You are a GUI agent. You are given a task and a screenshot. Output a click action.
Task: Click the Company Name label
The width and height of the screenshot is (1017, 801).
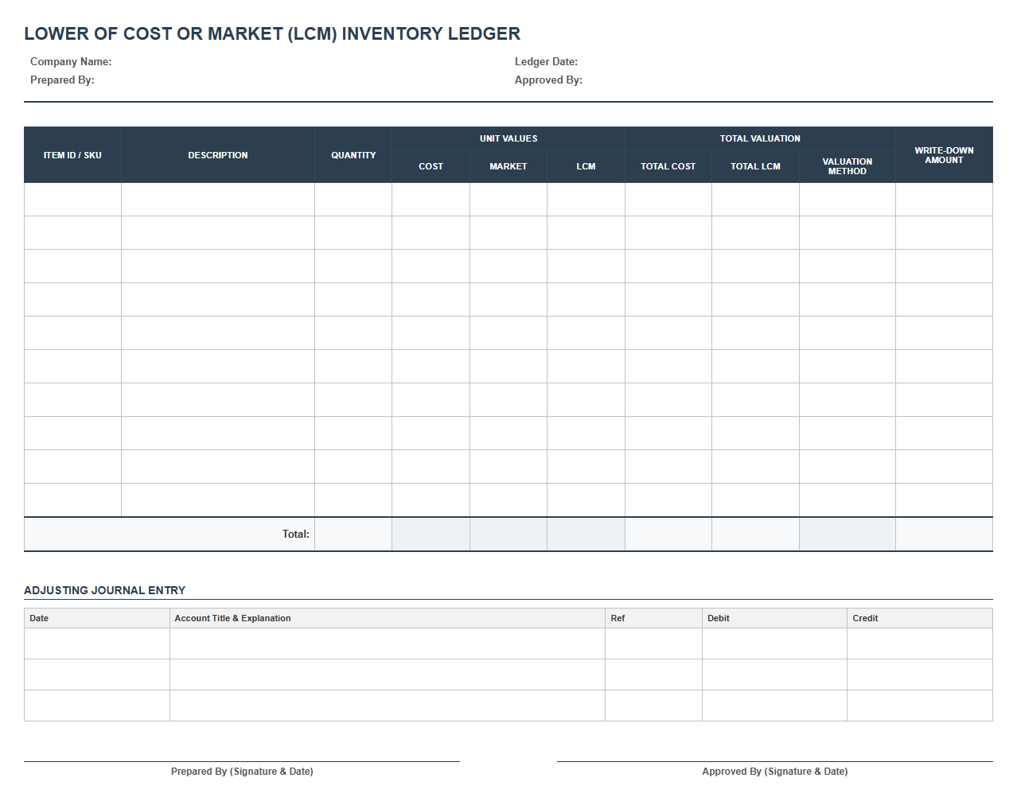71,62
